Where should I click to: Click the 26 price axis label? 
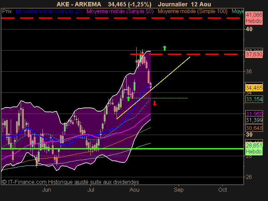pos(249,177)
